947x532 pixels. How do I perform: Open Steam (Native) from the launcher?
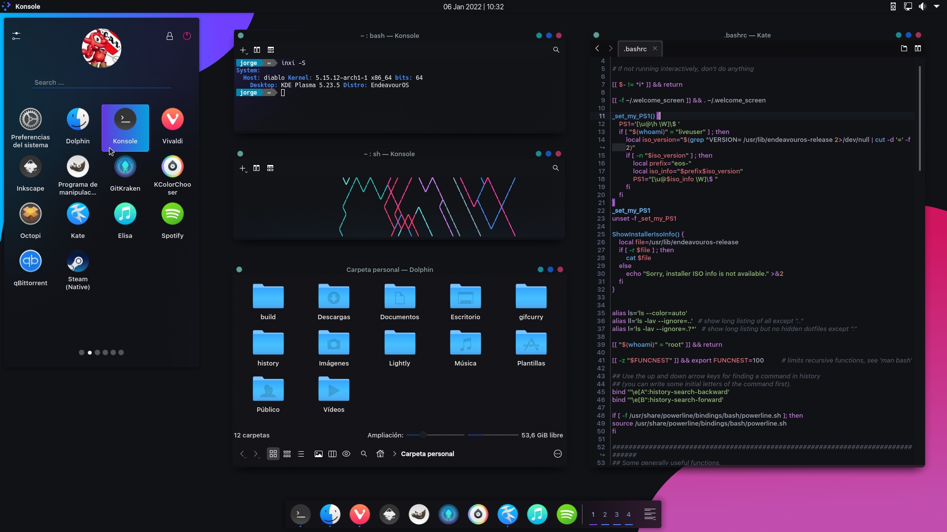point(78,269)
